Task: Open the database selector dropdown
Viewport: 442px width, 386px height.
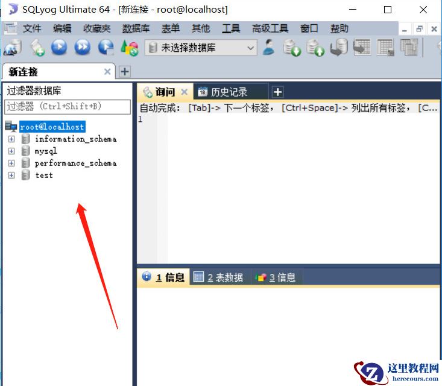Action: [201, 48]
